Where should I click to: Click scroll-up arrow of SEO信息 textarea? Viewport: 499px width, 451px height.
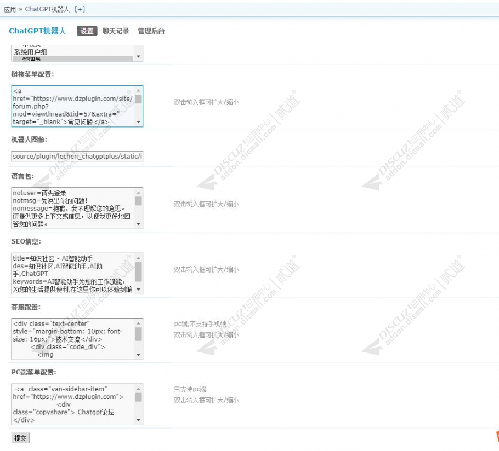138,258
